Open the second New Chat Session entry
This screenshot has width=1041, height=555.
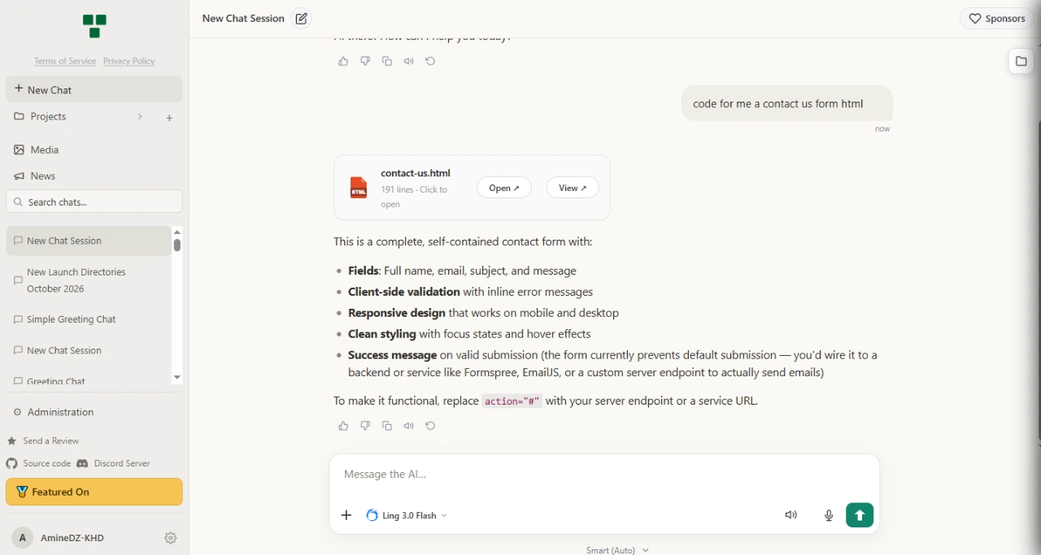tap(89, 350)
